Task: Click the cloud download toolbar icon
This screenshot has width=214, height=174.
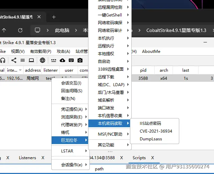Action: tap(62, 60)
